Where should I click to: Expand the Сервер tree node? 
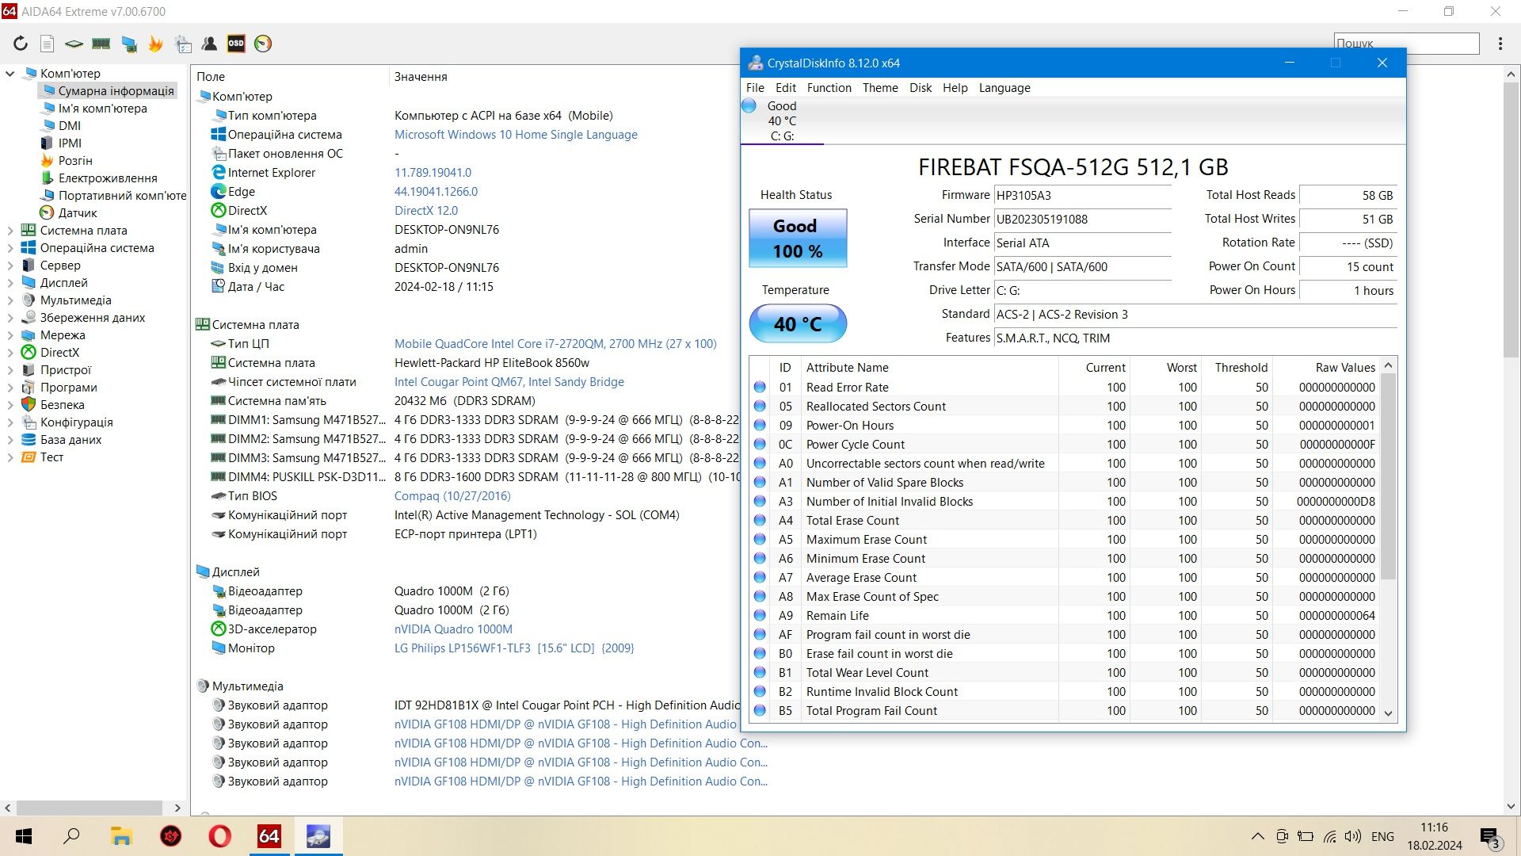10,265
